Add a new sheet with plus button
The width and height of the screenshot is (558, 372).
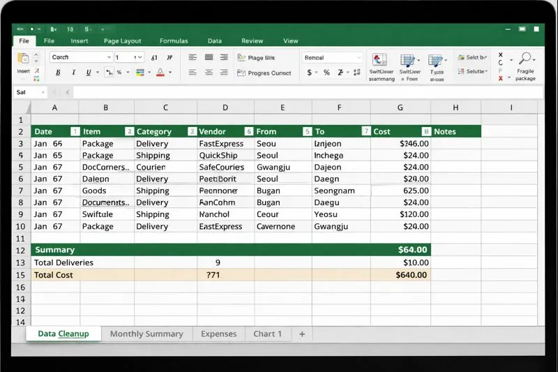click(302, 334)
